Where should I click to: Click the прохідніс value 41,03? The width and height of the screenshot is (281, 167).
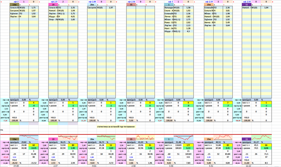pos(140,142)
